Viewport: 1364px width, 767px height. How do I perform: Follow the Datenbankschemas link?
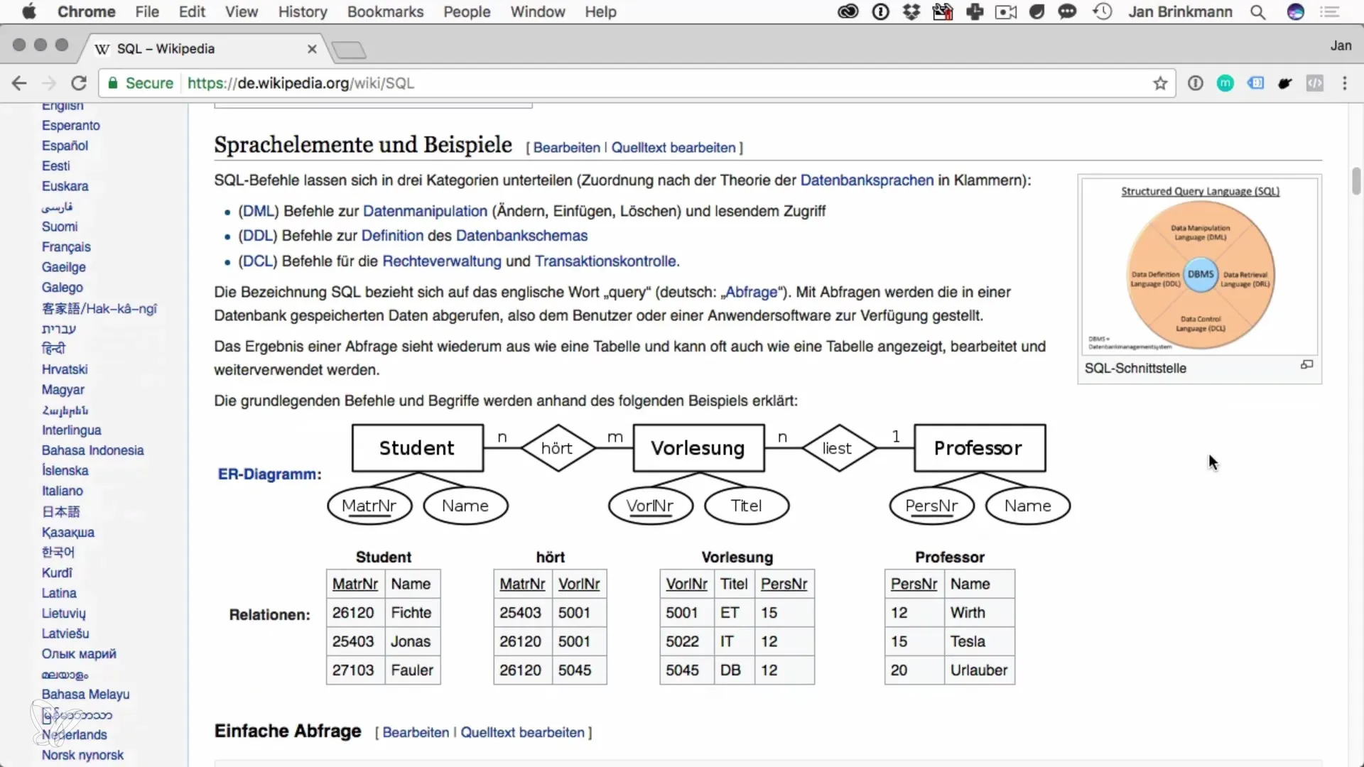coord(521,236)
